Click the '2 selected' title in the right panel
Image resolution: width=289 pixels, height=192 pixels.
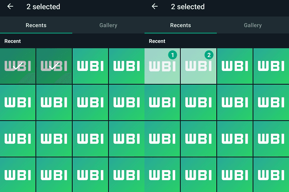(187, 7)
